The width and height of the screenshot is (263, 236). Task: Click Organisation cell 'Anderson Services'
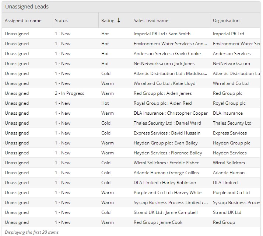tap(232, 54)
